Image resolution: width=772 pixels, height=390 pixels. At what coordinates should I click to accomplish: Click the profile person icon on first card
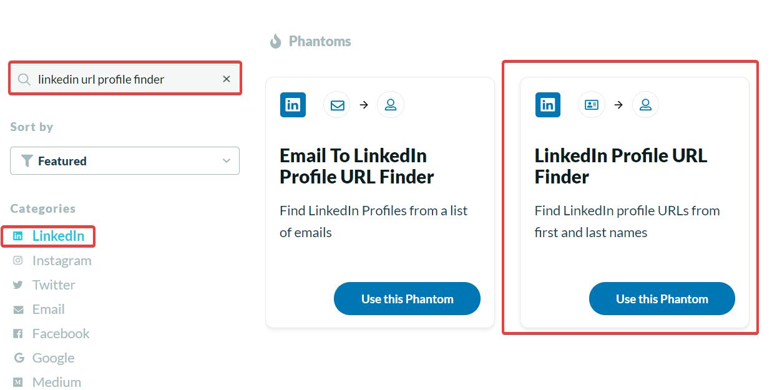(391, 105)
